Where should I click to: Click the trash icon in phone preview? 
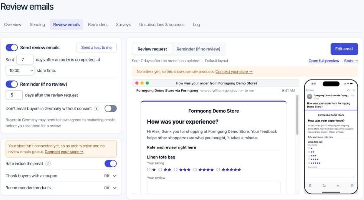(310, 186)
